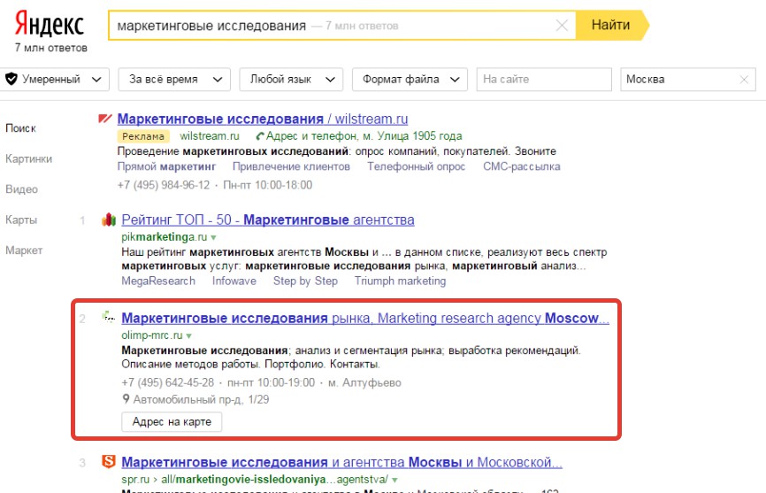Click the Автомобильный пр-д, 1/29 address

pos(202,400)
